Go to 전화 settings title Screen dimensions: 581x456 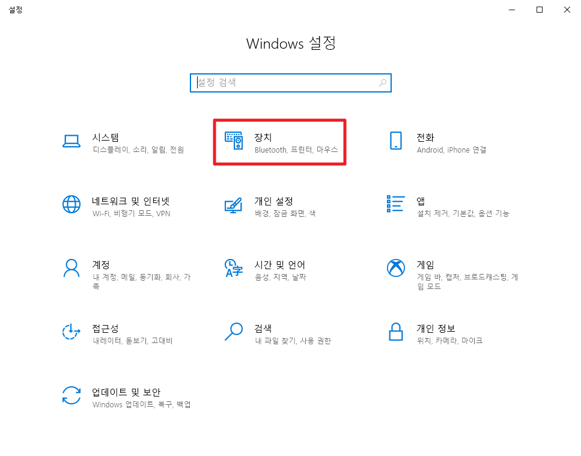click(x=425, y=138)
